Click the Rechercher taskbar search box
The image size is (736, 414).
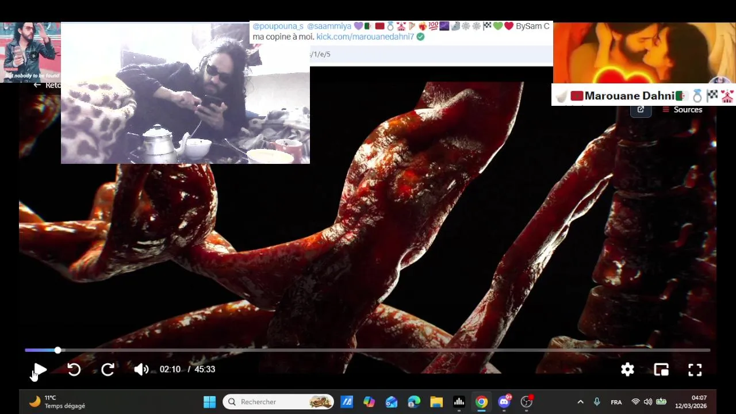[x=278, y=402]
